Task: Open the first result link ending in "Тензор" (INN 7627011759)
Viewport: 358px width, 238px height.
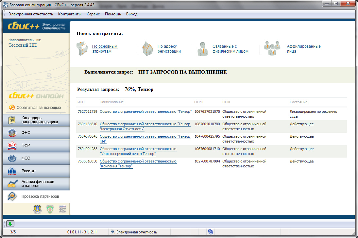Action: point(146,112)
